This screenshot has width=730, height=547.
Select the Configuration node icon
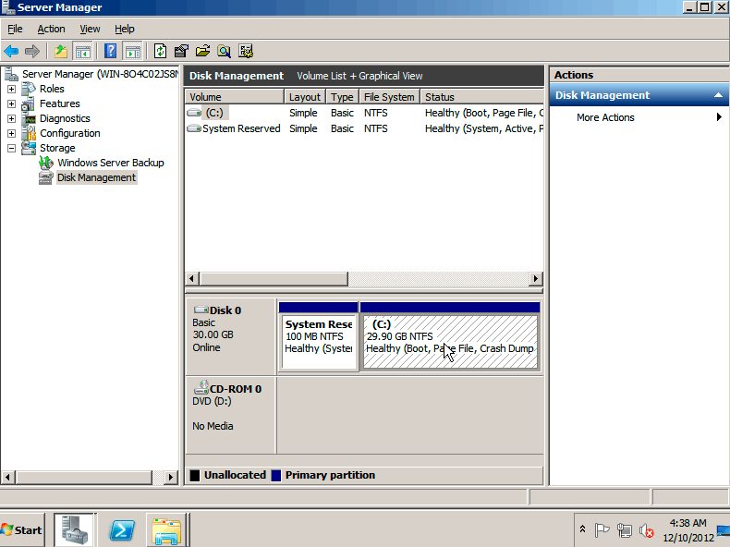tap(29, 133)
